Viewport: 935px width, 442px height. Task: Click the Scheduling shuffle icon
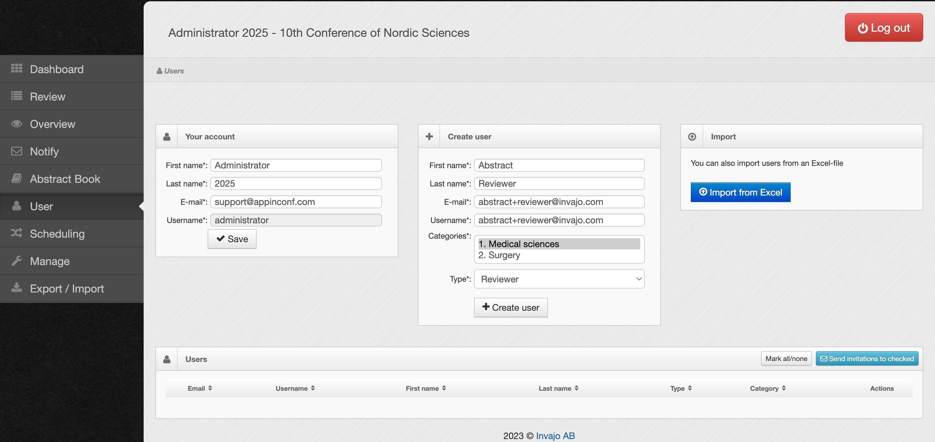[16, 233]
